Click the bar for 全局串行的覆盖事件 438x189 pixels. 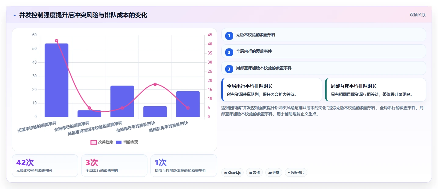tap(89, 114)
